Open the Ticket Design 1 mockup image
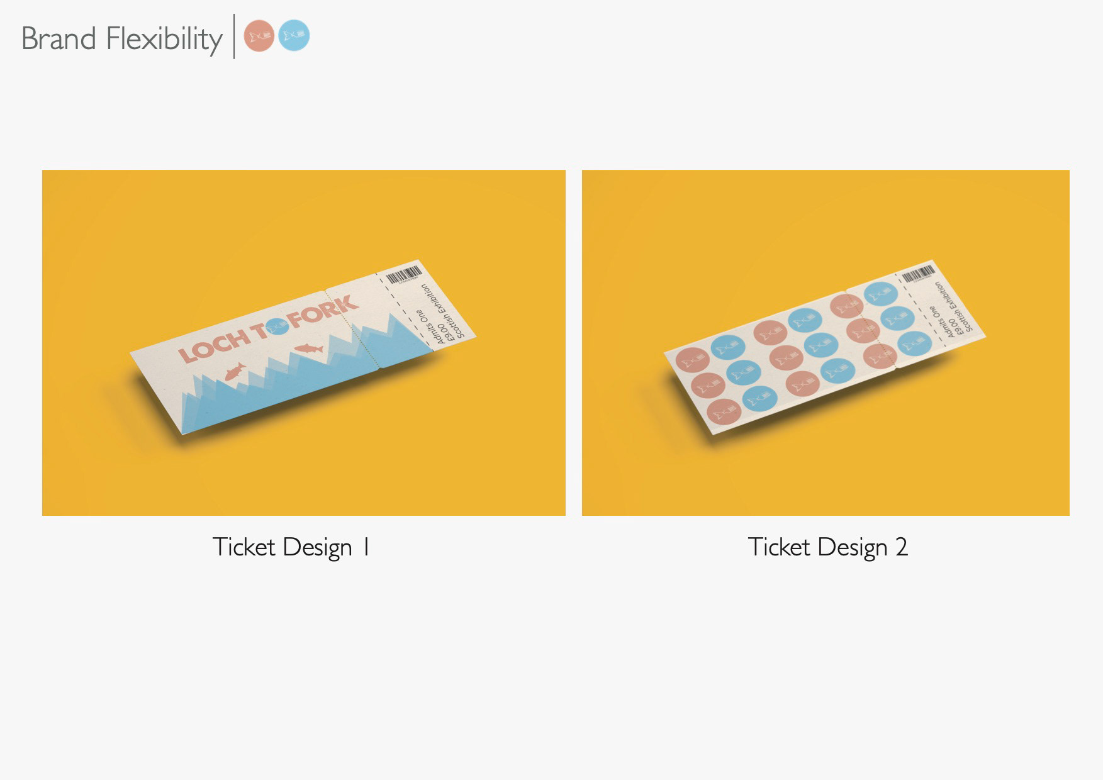Image resolution: width=1103 pixels, height=780 pixels. 304,343
